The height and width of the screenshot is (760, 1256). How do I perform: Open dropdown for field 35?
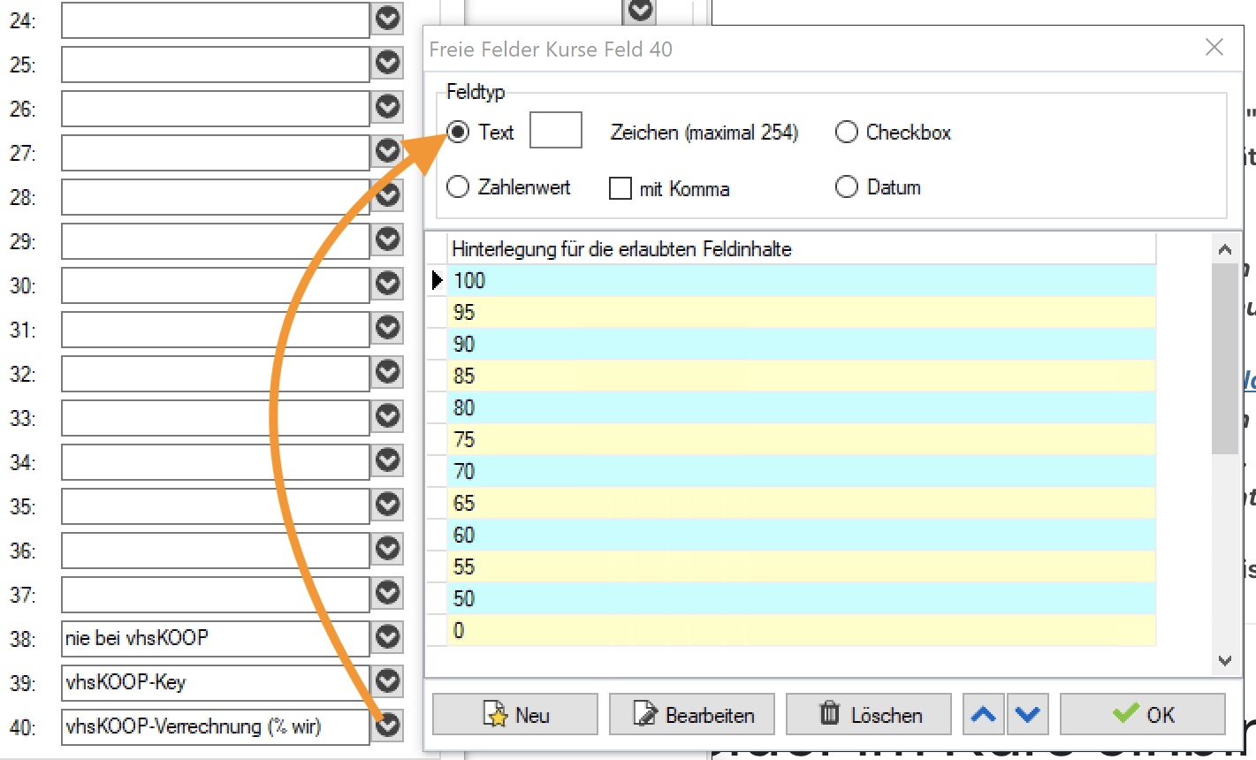pyautogui.click(x=387, y=504)
